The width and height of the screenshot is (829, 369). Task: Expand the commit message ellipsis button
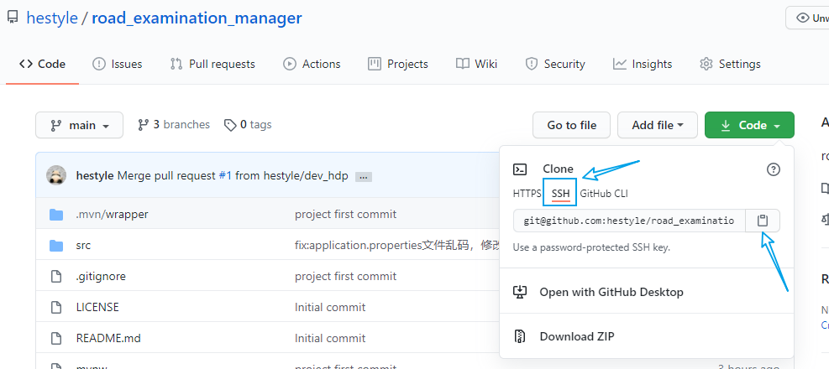363,178
